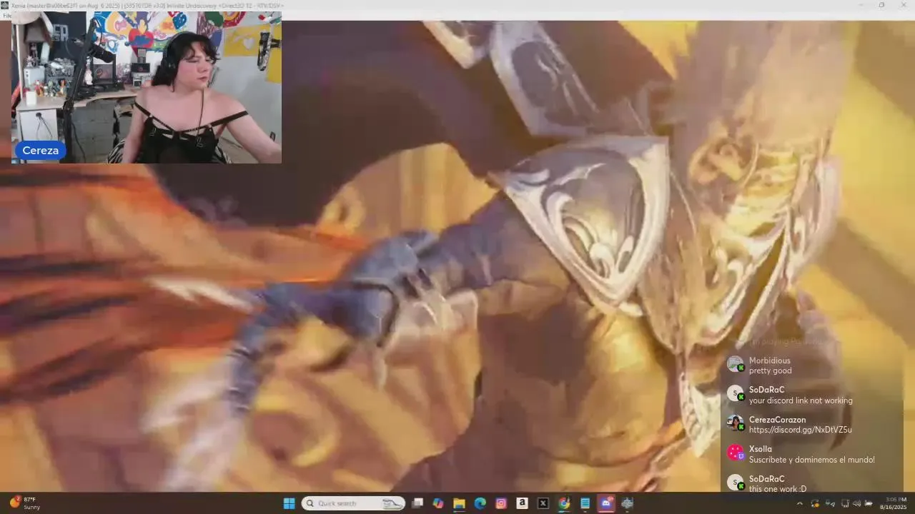Click the Xsolla chat avatar
Image resolution: width=915 pixels, height=514 pixels.
tap(736, 453)
